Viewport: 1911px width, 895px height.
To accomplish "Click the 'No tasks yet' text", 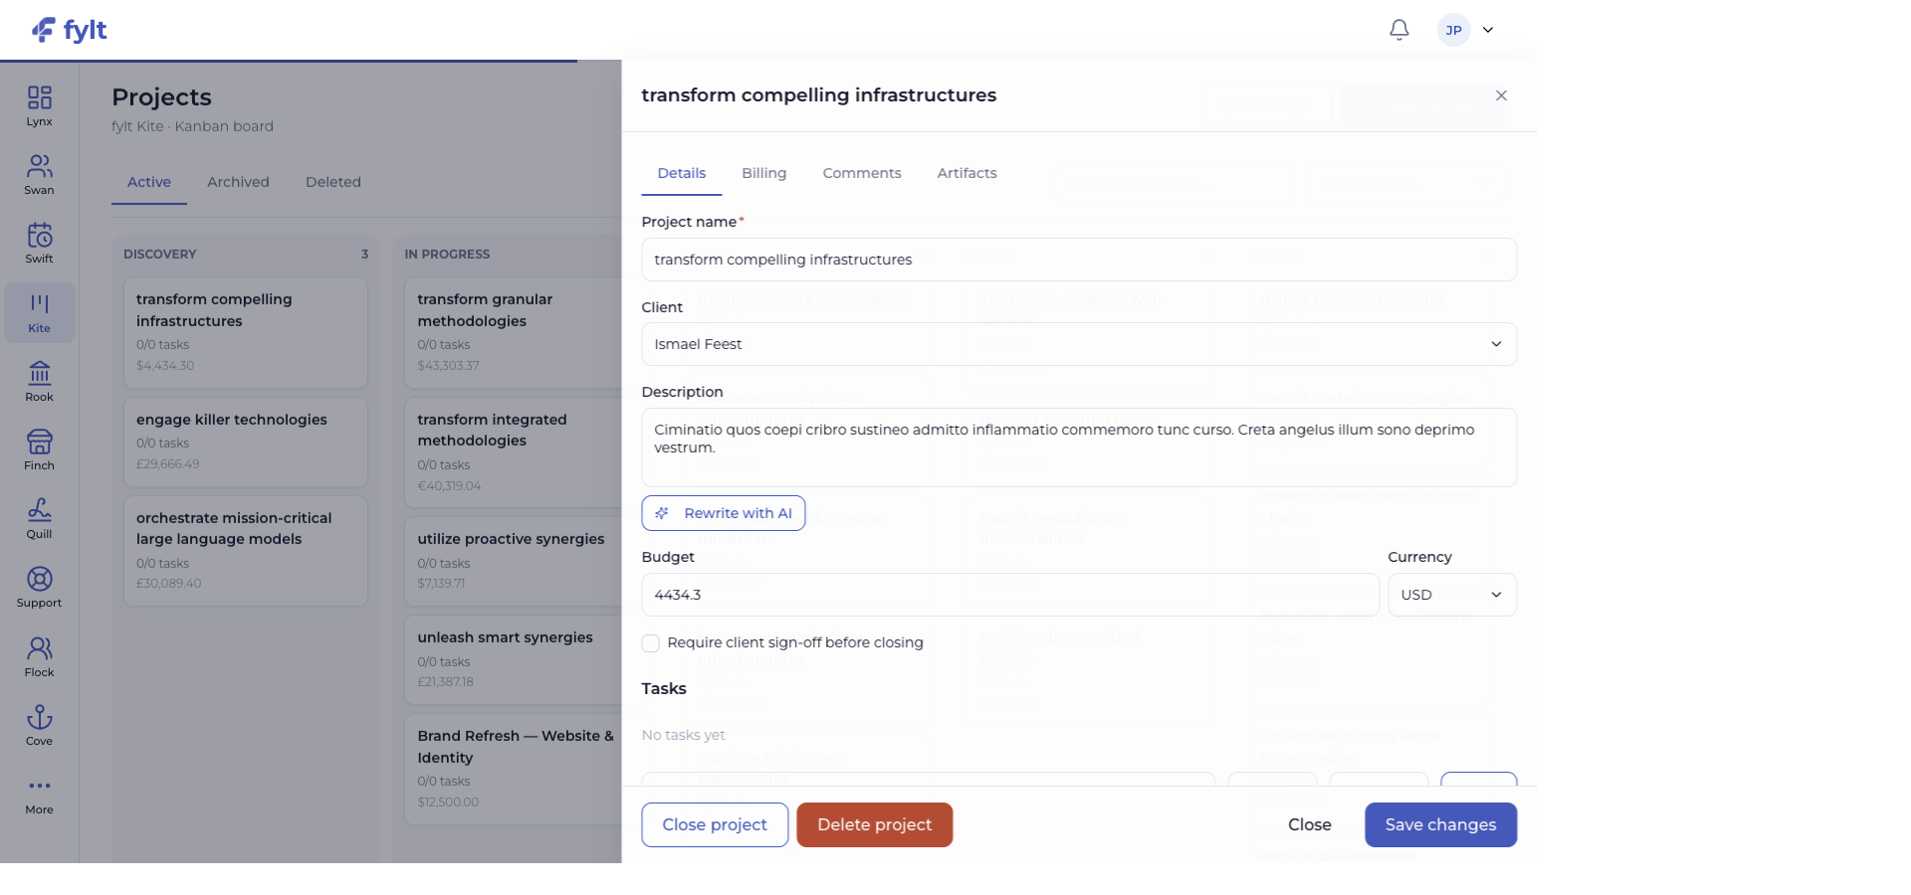I will pos(684,735).
